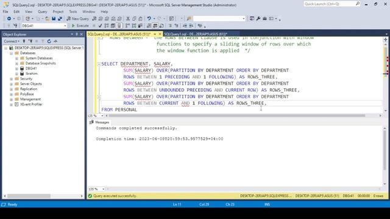Image resolution: width=390 pixels, height=219 pixels.
Task: Click the Open File folder icon
Action: point(47,19)
